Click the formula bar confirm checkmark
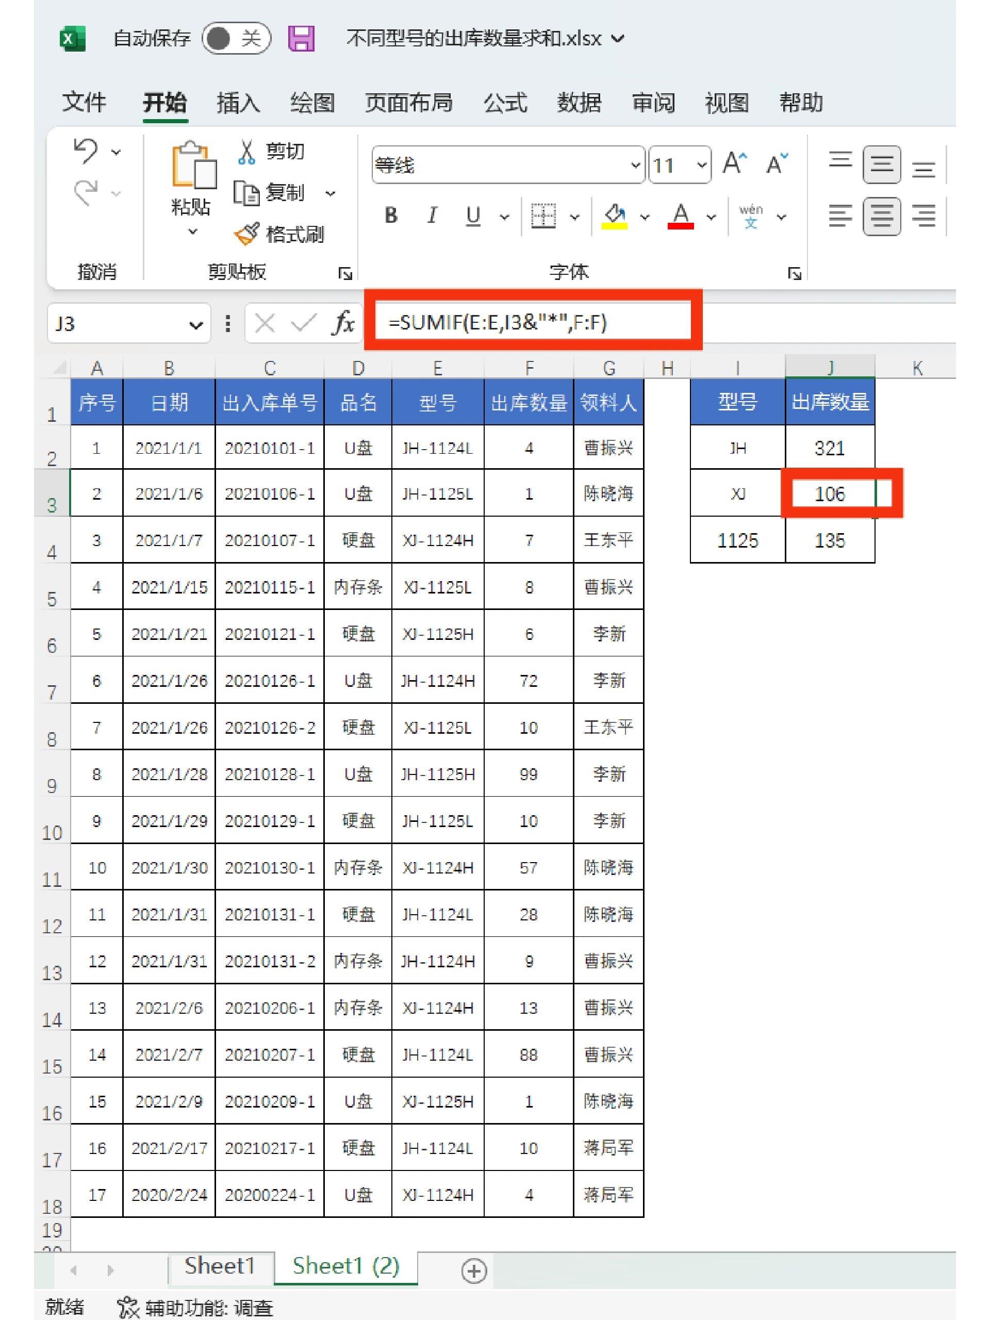990x1320 pixels. pyautogui.click(x=303, y=323)
